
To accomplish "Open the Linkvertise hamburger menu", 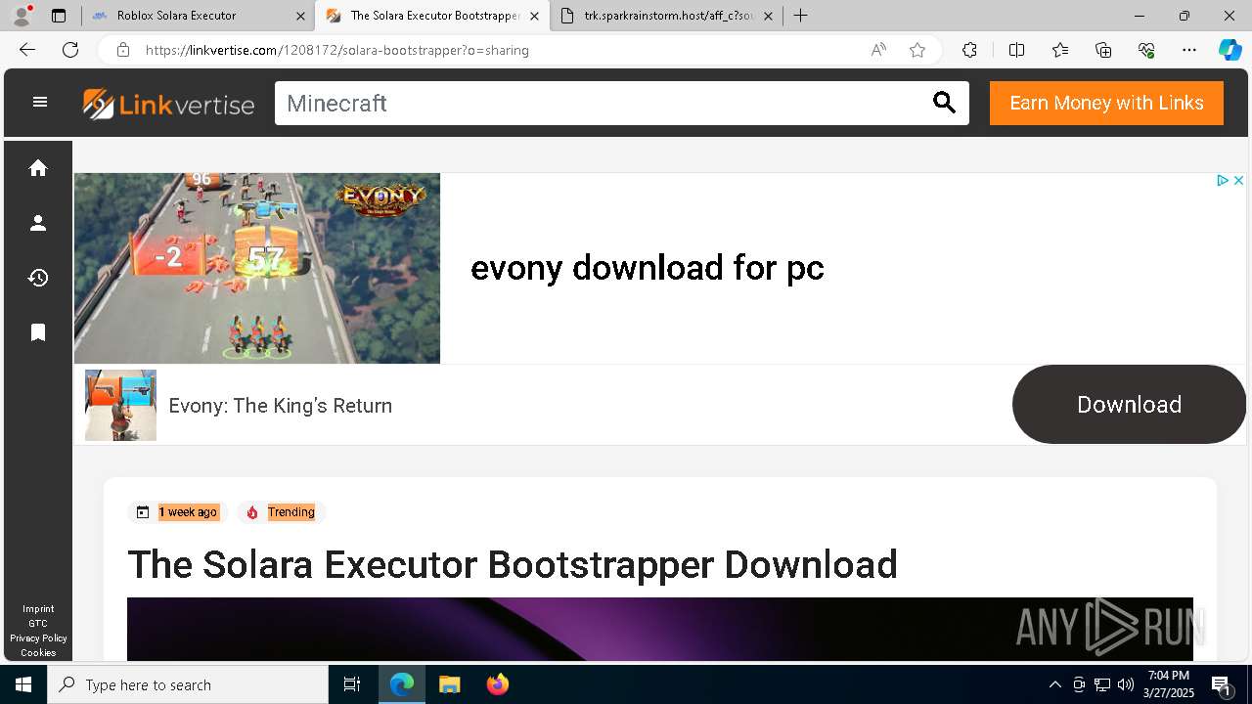I will 40,102.
